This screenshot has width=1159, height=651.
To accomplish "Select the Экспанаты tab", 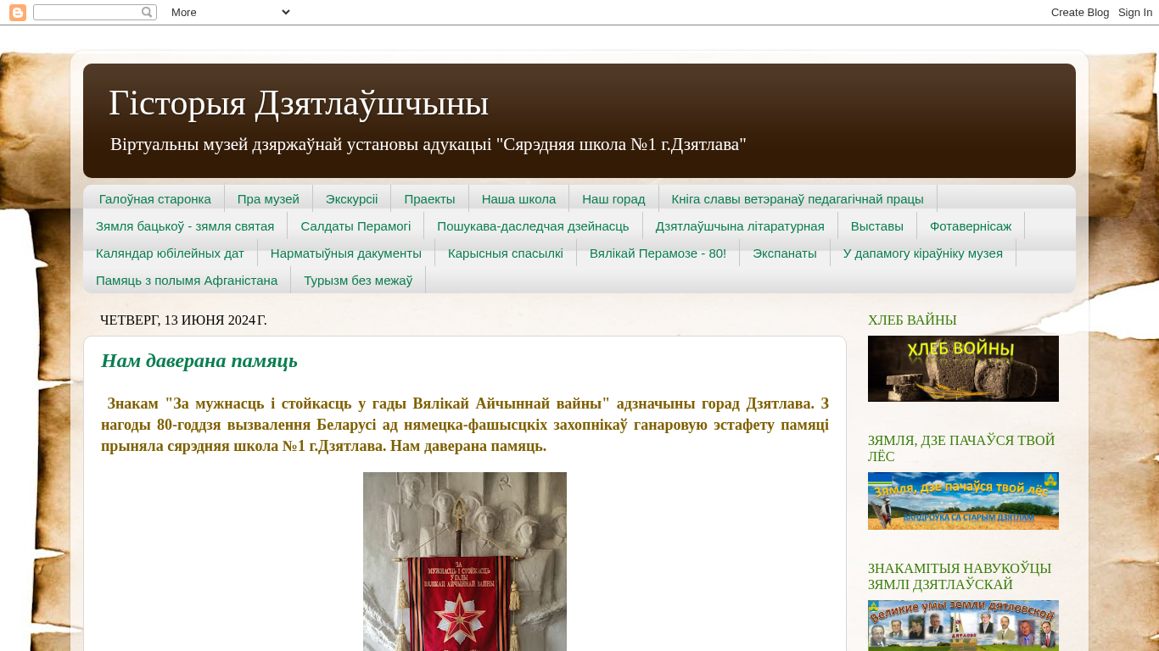I will 785,253.
